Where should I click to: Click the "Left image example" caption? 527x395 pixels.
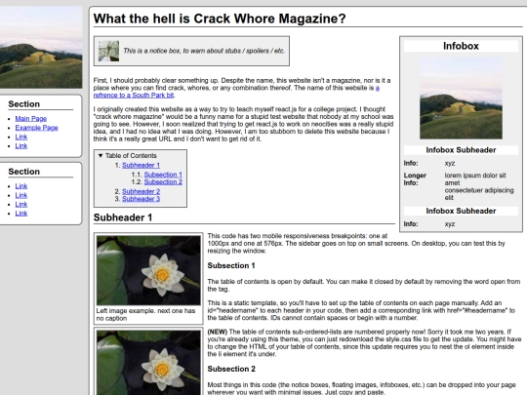click(x=145, y=314)
